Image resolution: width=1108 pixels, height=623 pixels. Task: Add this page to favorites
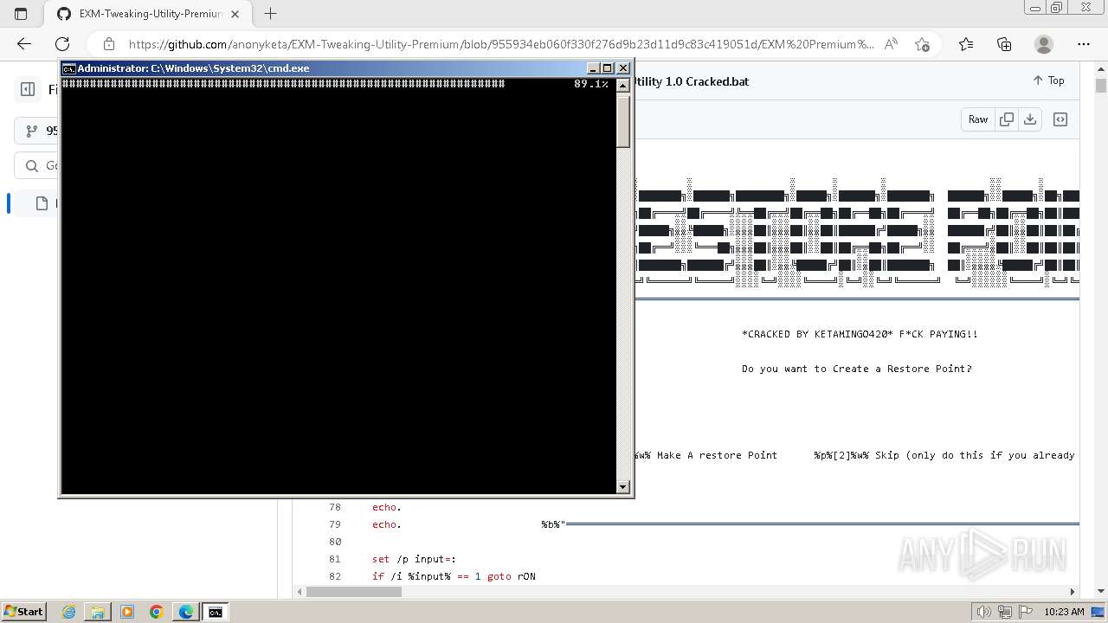(x=922, y=44)
